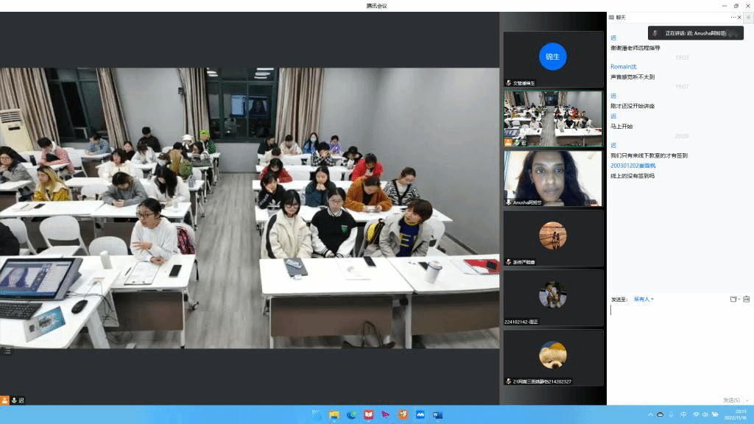
Task: Open the chat panel more options (three dots)
Action: pos(733,17)
